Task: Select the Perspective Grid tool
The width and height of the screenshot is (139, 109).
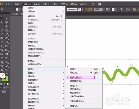Action: 6,50
